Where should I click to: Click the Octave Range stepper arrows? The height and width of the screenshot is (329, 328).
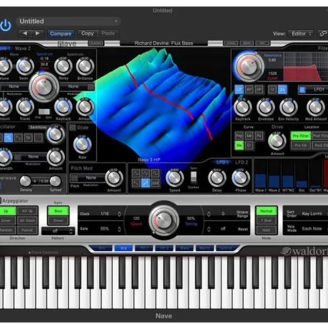(x=208, y=214)
